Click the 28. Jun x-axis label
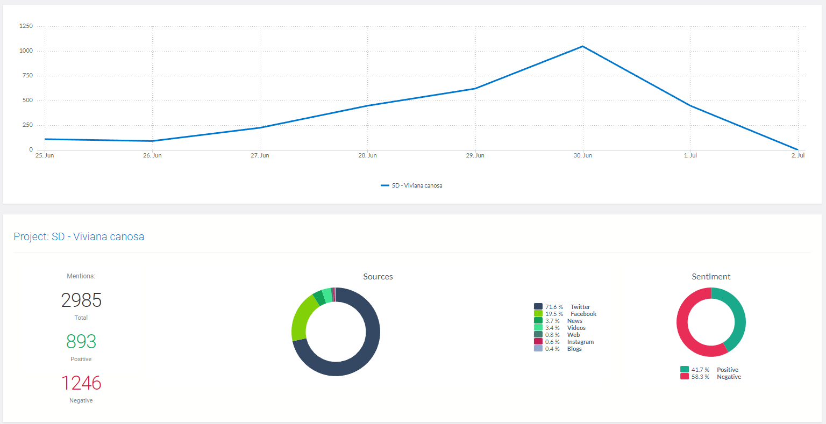 click(x=368, y=155)
